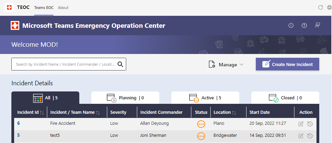The image size is (332, 143).
Task: Select the Closed incidents tab
Action: coord(285,98)
